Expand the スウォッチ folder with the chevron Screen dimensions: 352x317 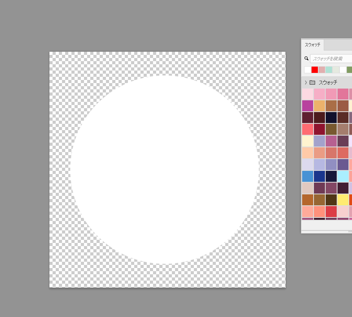click(306, 83)
